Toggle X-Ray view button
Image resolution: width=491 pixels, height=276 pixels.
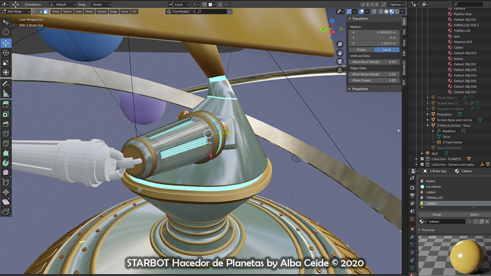pyautogui.click(x=374, y=12)
